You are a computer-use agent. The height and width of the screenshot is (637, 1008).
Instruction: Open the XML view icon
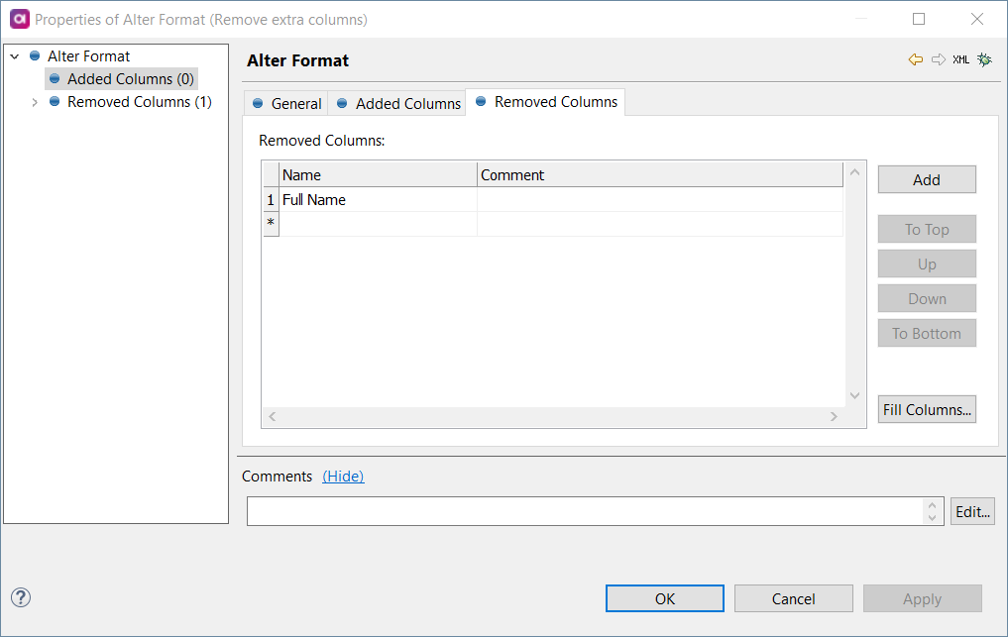point(959,59)
